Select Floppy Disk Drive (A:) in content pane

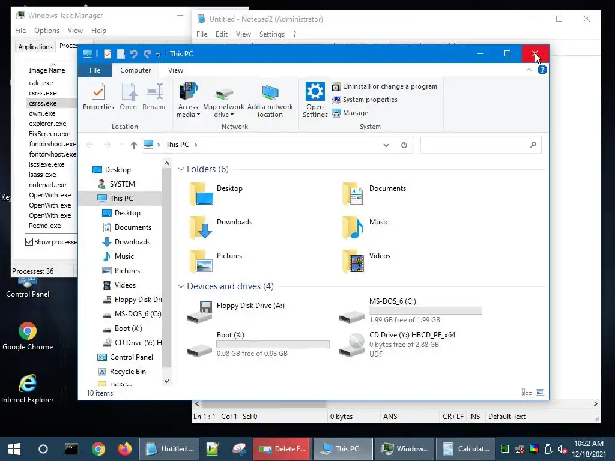235,312
